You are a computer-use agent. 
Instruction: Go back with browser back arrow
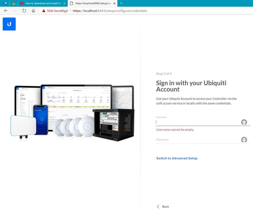coord(6,11)
